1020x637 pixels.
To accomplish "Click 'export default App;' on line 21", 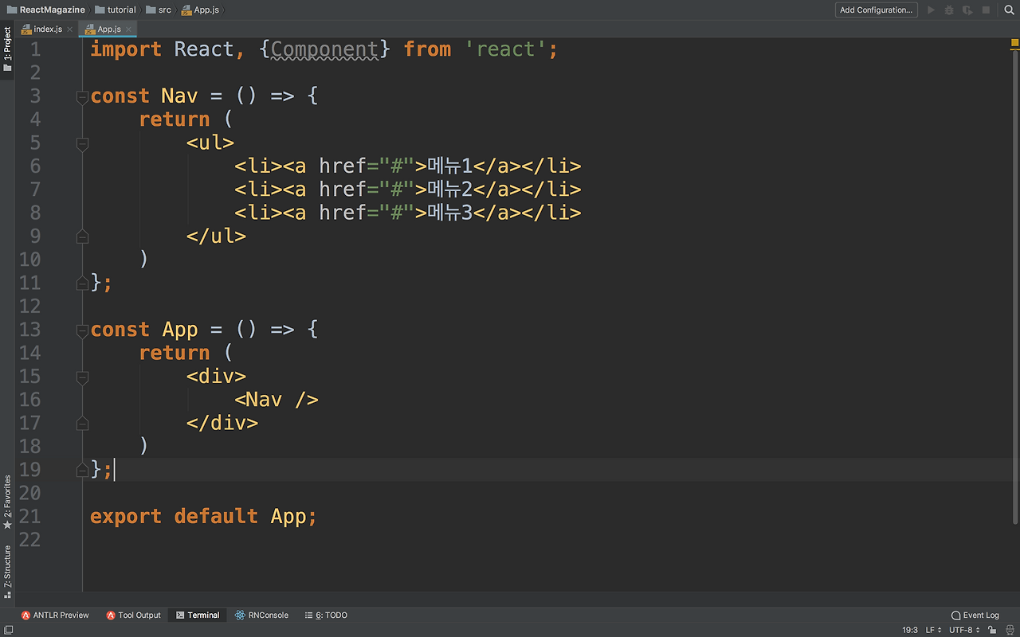I will click(204, 516).
